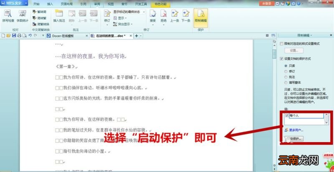Image resolution: width=334 pixels, height=172 pixels.
Task: Open 简繁转换 conversion option
Action: click(41, 24)
